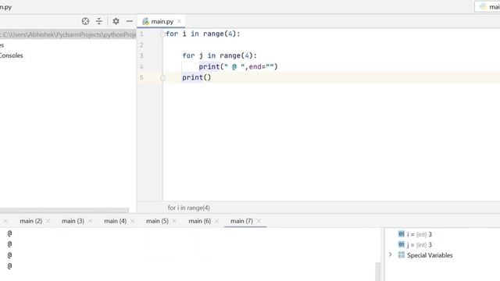
Task: Click the Project panel horizontal scrollbar
Action: 64,211
